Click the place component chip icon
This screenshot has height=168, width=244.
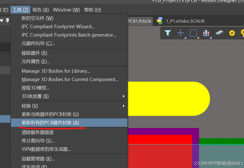219,33
